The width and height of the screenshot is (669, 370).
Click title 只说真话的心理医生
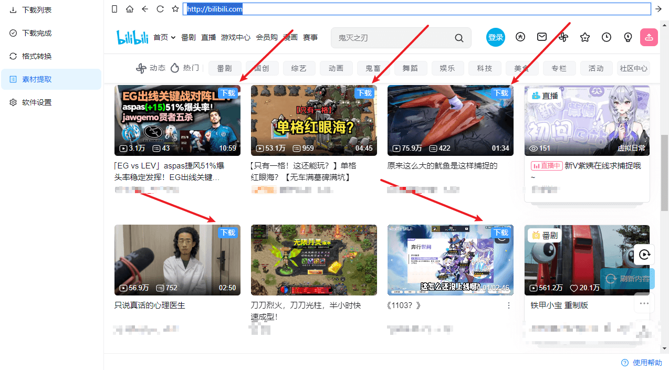[150, 305]
